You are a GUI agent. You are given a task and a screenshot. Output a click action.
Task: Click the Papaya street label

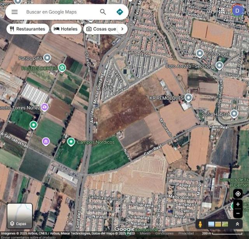tap(183, 185)
